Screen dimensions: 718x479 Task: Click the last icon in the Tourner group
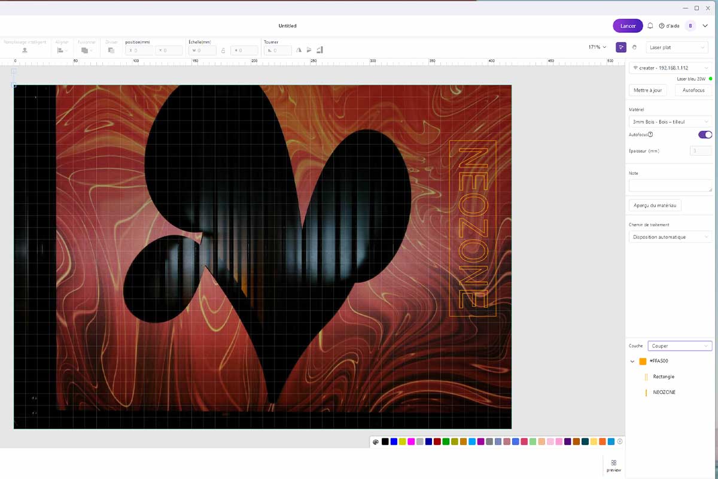(x=320, y=50)
